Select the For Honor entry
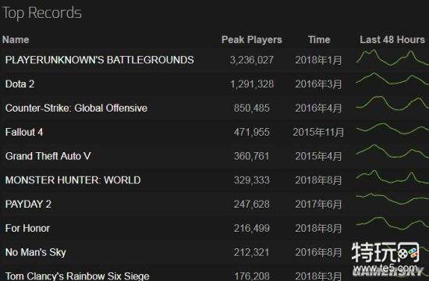 pos(27,228)
